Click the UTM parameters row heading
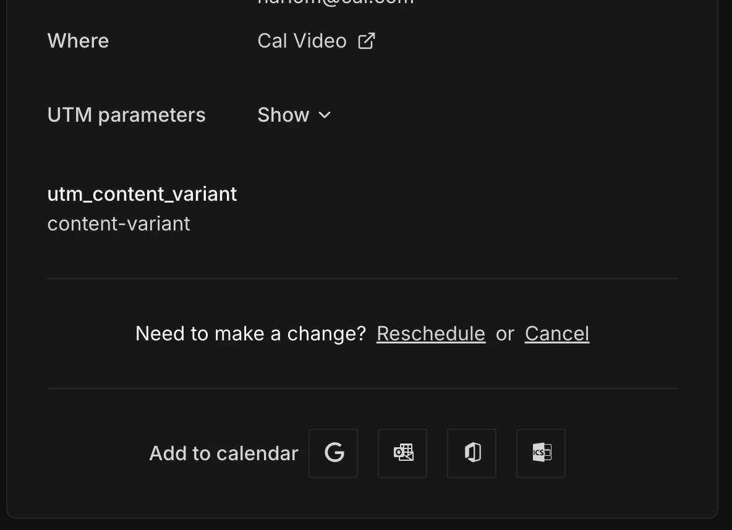The width and height of the screenshot is (732, 530). tap(126, 114)
